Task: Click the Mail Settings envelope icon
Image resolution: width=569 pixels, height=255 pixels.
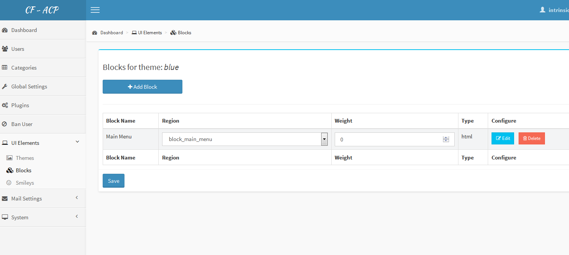Action: pos(5,199)
